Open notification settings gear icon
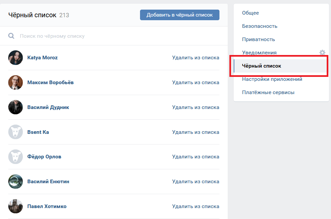Screen dimensions: 331x219 point(322,52)
